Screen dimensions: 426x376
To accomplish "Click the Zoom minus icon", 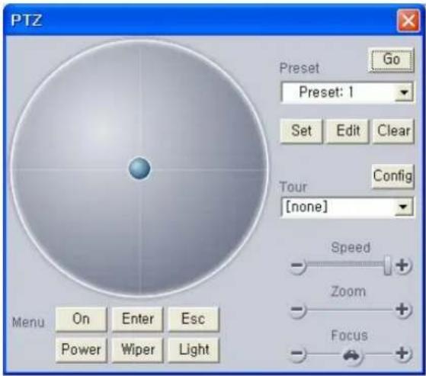I will point(297,310).
